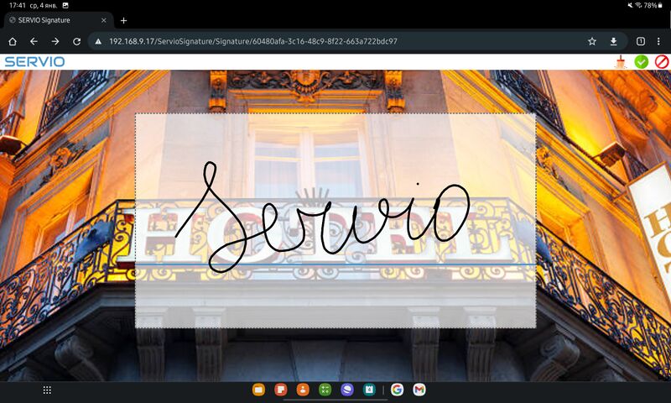Navigate back in the browser
Screen dimensions: 671x403
pos(34,41)
